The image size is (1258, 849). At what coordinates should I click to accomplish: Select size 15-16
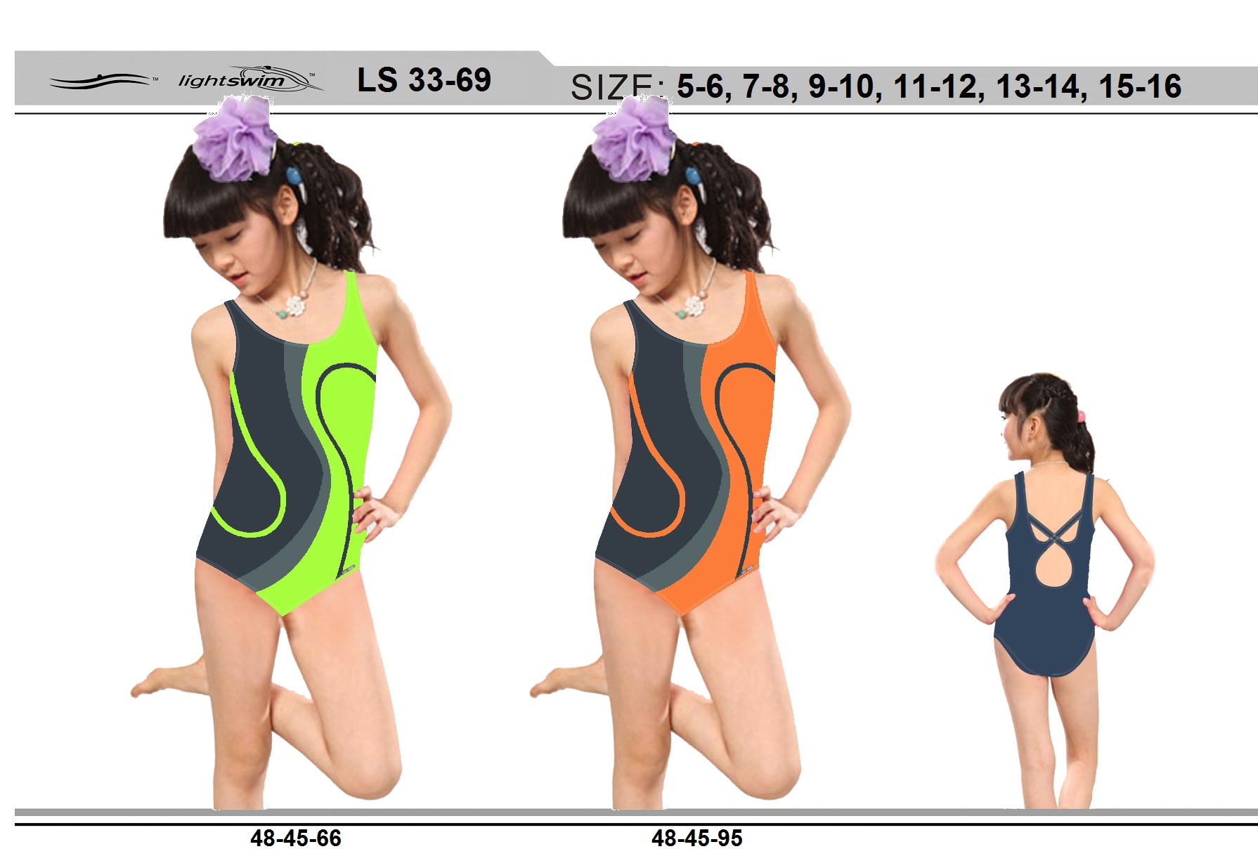(1140, 86)
